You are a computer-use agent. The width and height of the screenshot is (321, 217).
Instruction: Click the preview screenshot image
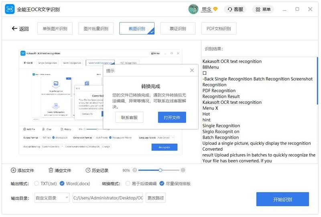coord(101,102)
